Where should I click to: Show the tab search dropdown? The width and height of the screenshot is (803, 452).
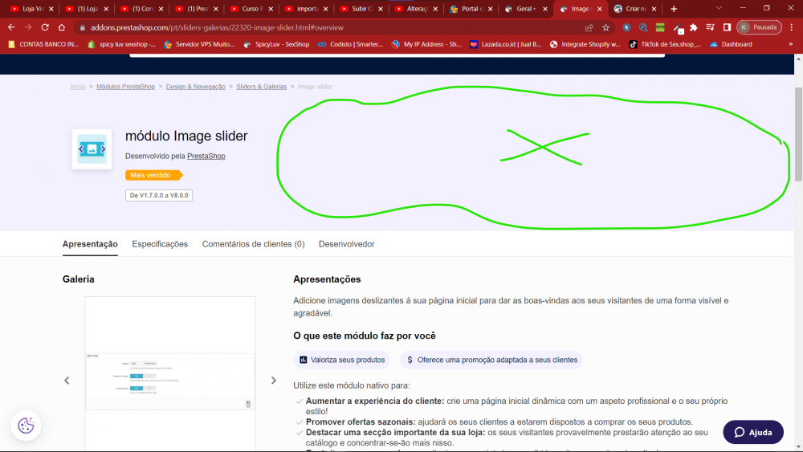click(719, 8)
